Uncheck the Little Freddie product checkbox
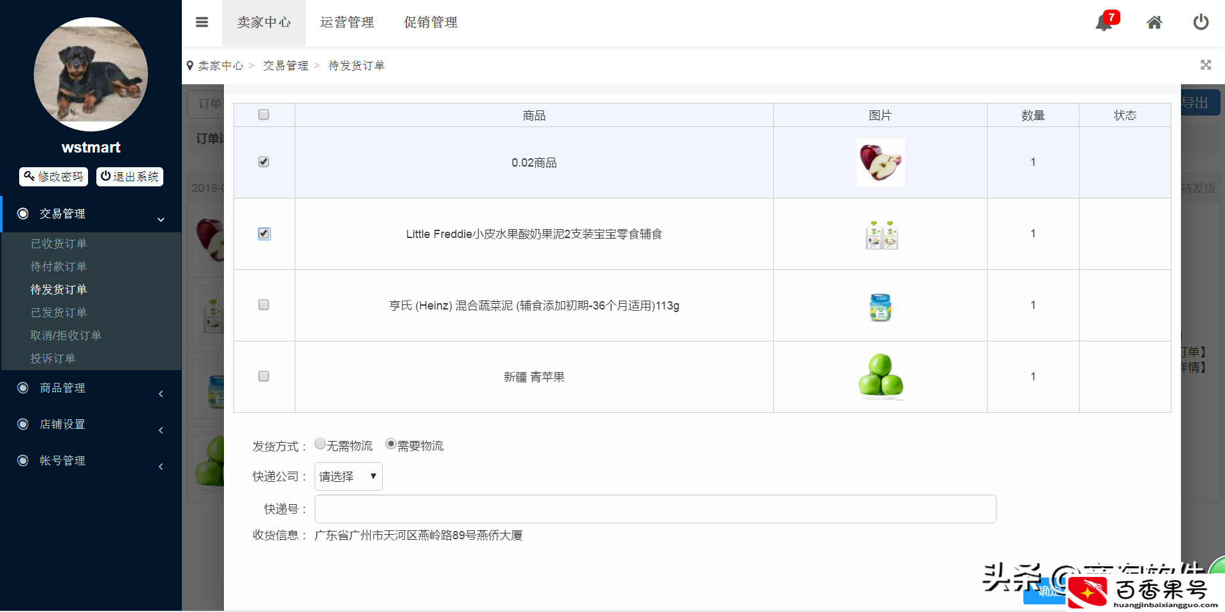The width and height of the screenshot is (1225, 612). (x=264, y=234)
